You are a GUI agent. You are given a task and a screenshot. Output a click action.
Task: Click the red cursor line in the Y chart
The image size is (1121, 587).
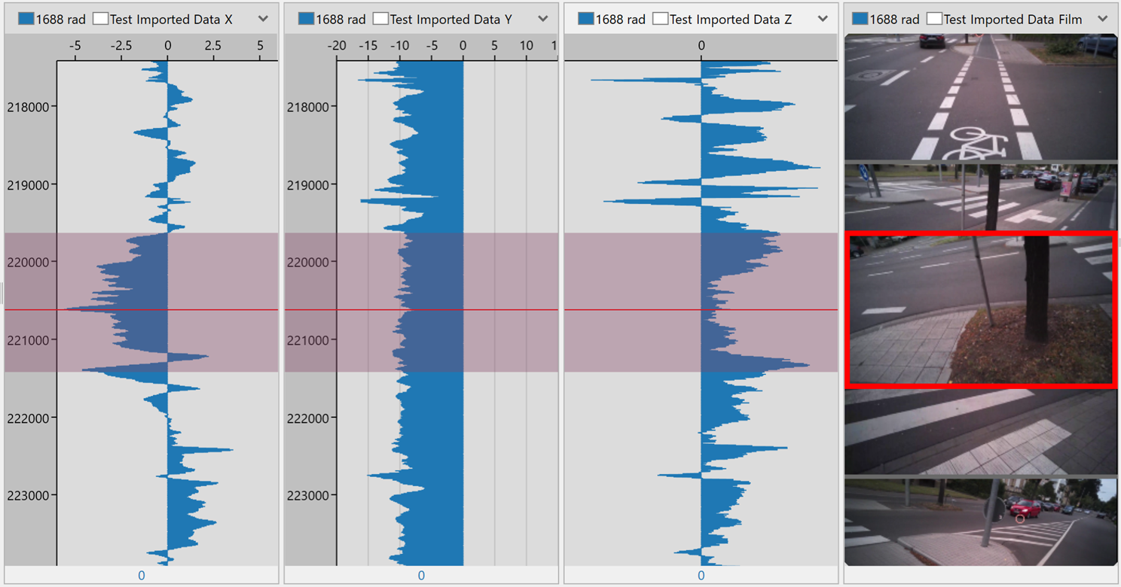point(421,309)
